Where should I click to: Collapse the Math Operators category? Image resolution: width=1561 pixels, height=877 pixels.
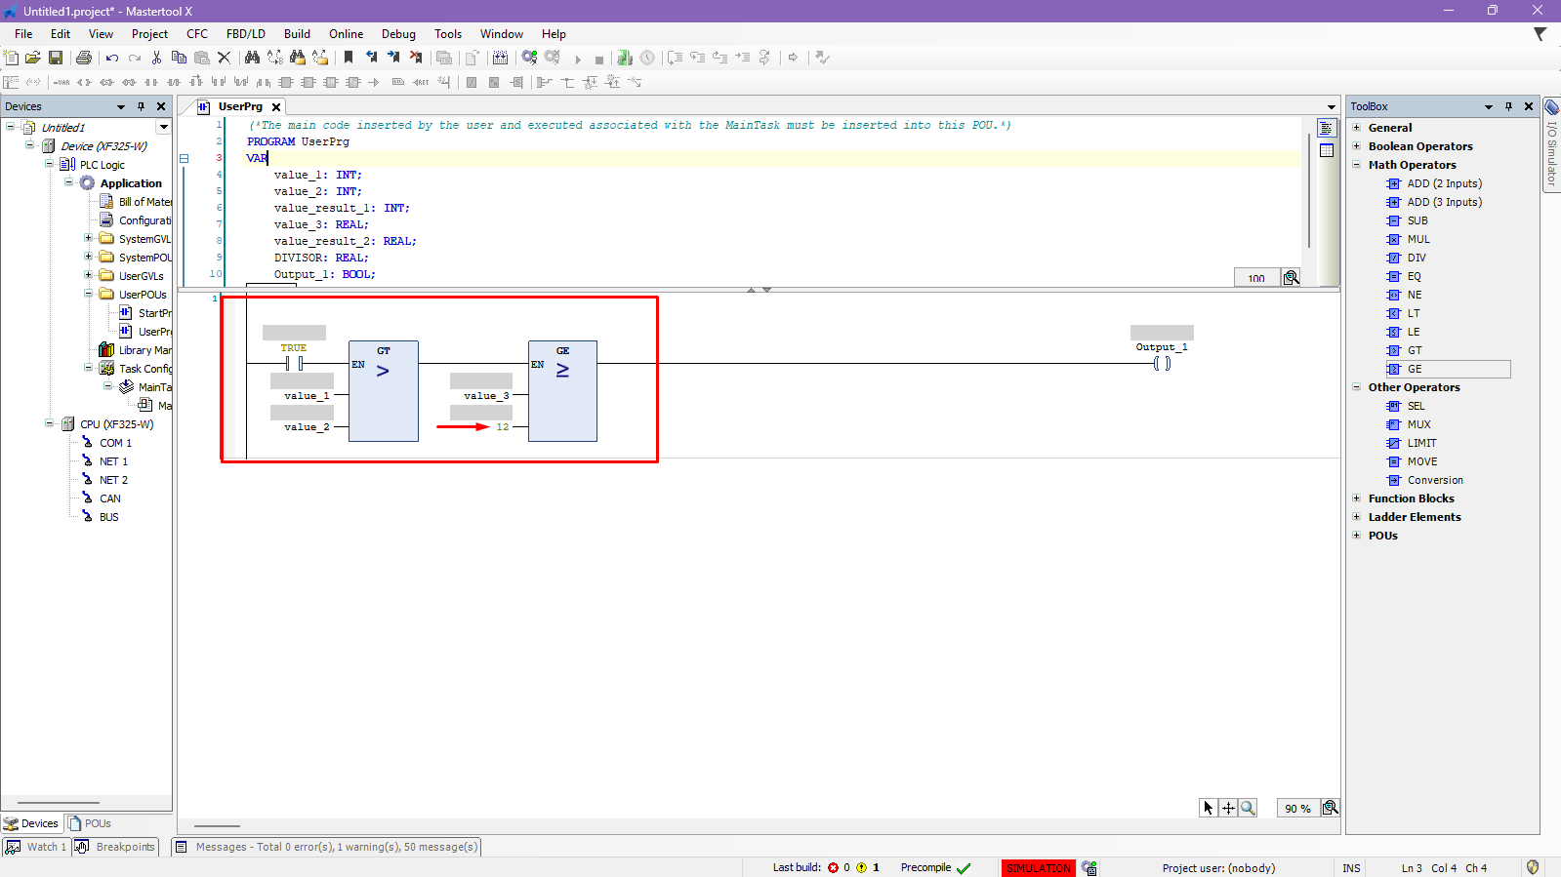1356,165
